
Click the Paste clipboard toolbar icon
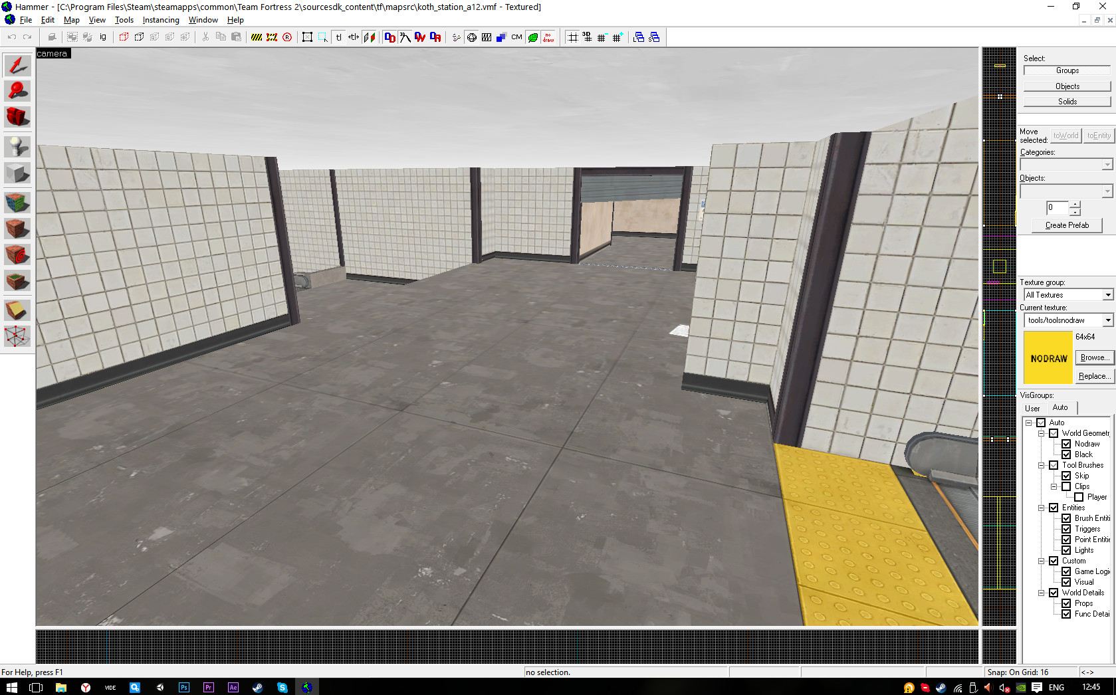[236, 37]
